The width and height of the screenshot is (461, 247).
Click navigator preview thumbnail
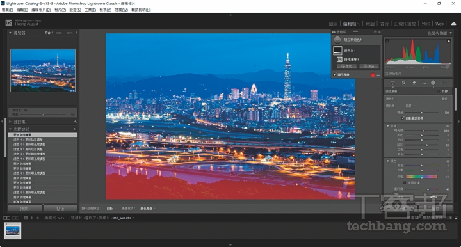[x=43, y=70]
